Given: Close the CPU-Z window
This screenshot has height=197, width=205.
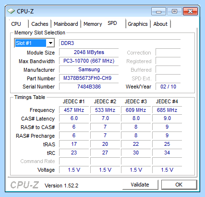Looking at the screenshot, I should click(190, 11).
